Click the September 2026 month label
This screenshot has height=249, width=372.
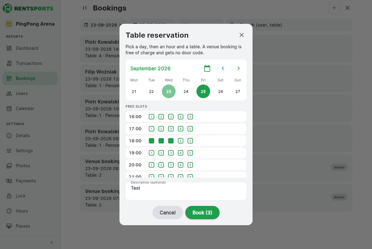[150, 68]
